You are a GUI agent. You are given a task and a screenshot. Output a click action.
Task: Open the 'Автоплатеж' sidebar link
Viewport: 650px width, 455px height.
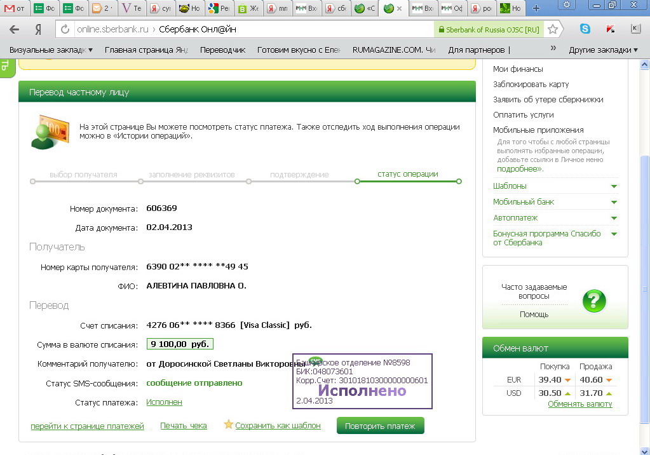point(515,218)
